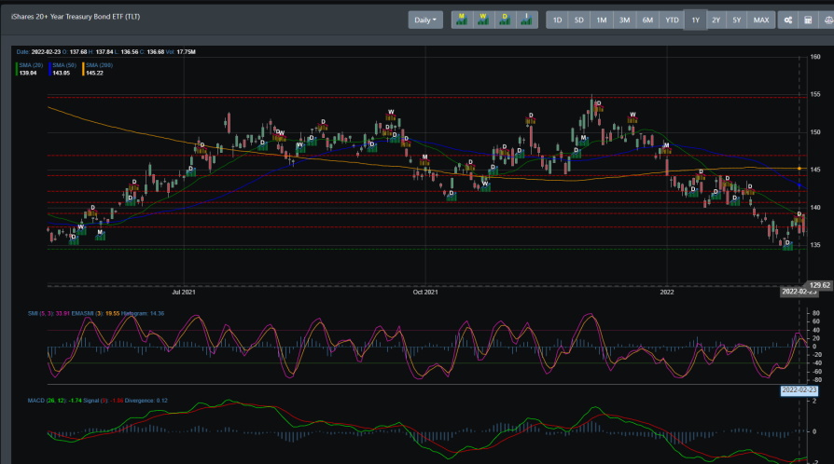Select the 6M time range

click(x=647, y=20)
